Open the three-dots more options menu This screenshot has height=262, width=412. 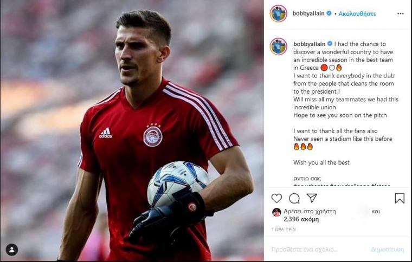[400, 14]
